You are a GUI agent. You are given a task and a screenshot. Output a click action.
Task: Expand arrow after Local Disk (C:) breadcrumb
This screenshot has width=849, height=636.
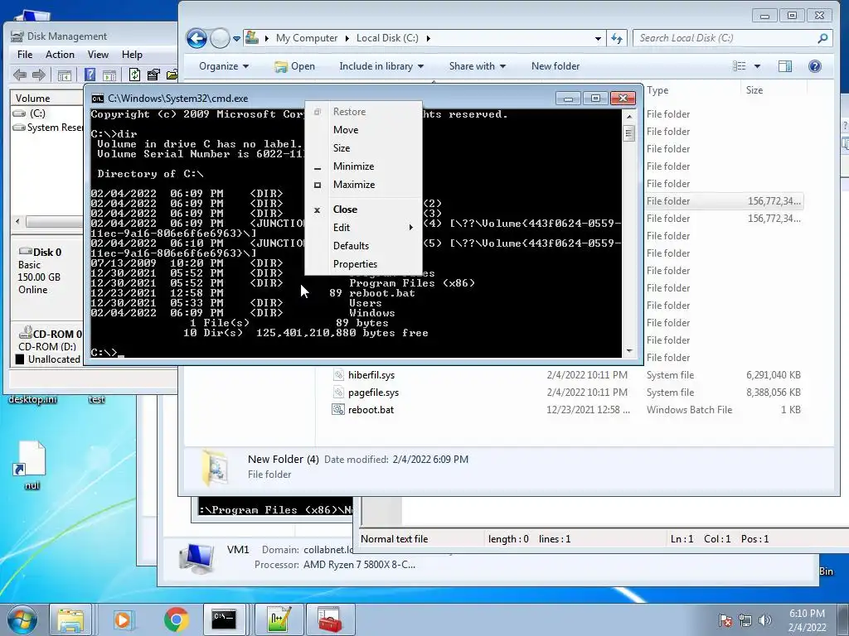[x=429, y=38]
